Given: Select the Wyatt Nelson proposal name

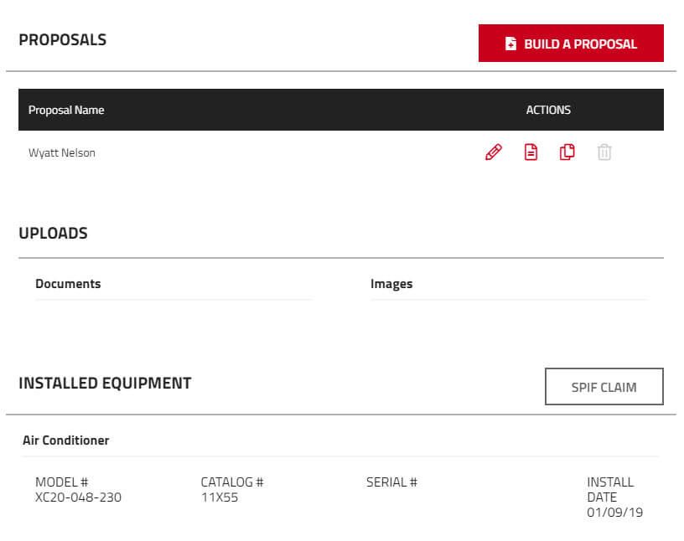Looking at the screenshot, I should point(62,153).
